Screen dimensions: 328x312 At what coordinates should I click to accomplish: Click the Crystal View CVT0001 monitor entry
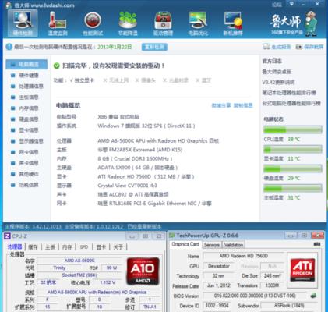point(127,186)
